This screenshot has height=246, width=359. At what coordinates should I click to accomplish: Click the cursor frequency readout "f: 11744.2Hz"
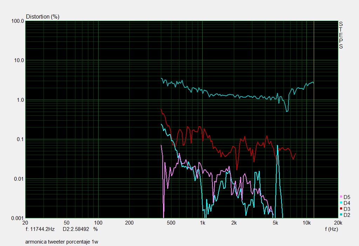click(x=40, y=229)
